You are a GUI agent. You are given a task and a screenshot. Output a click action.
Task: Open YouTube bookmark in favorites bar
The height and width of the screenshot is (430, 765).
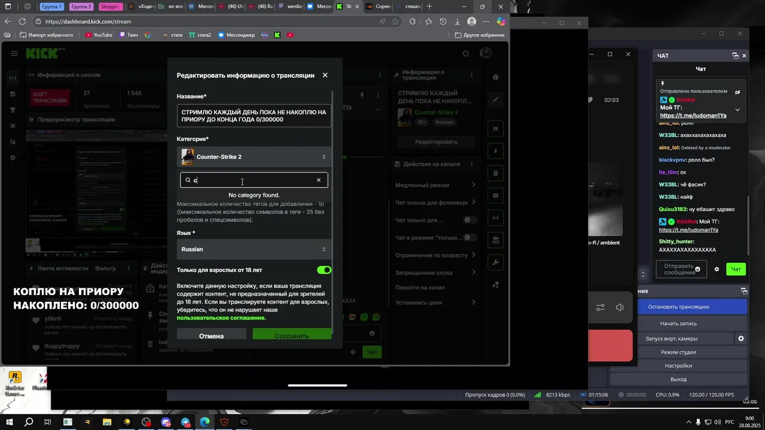point(99,35)
